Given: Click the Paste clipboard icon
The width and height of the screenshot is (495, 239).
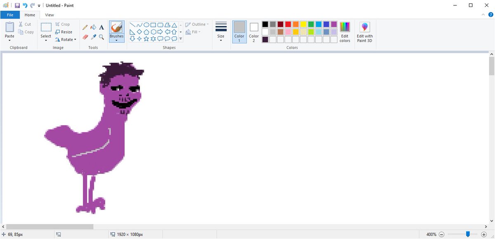Looking at the screenshot, I should 9,28.
